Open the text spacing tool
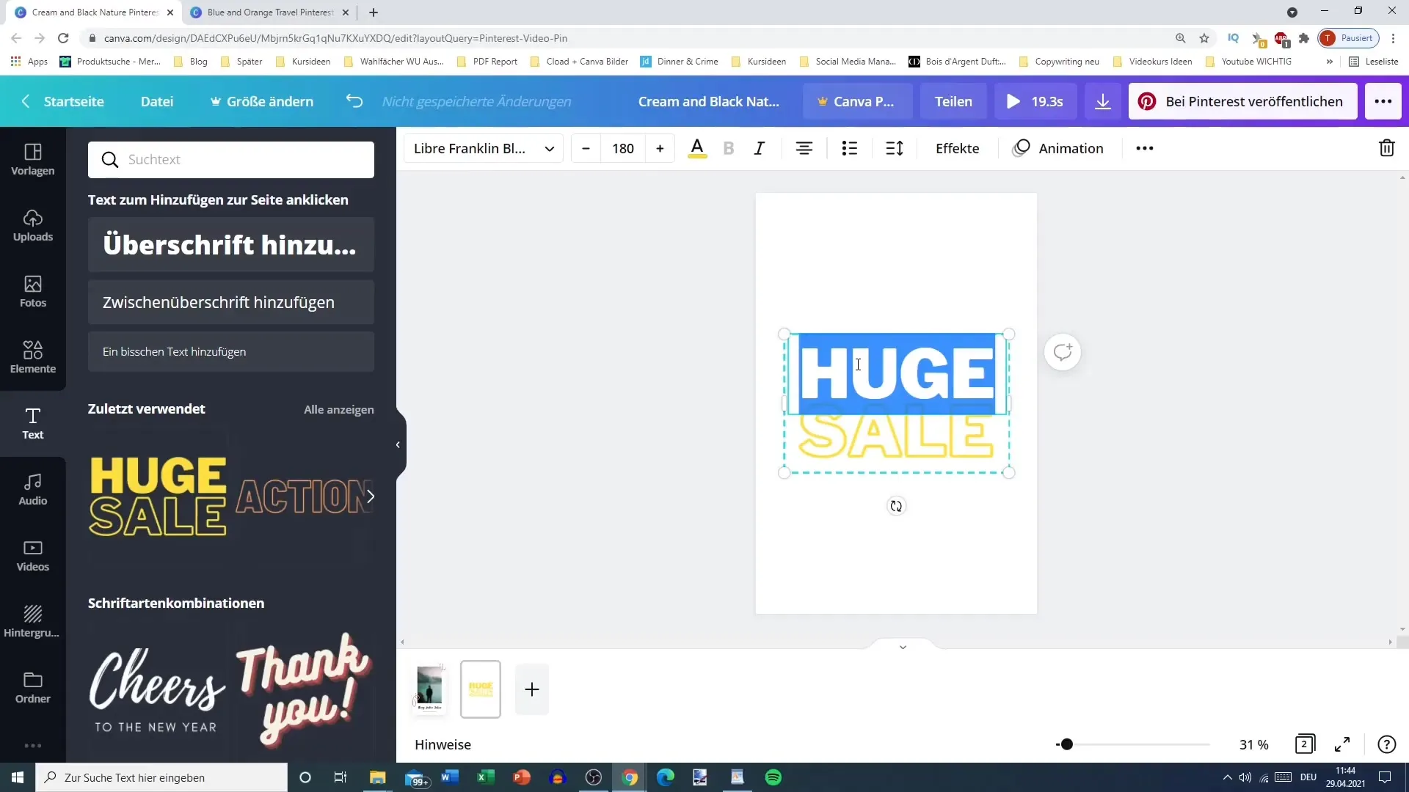The width and height of the screenshot is (1409, 792). click(894, 148)
